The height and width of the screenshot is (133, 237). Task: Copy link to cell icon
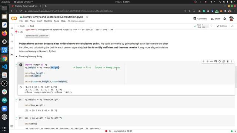tap(211, 61)
